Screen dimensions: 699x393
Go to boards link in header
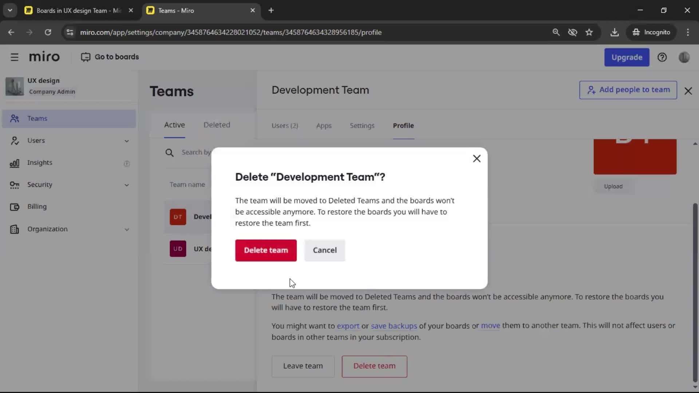pyautogui.click(x=110, y=57)
